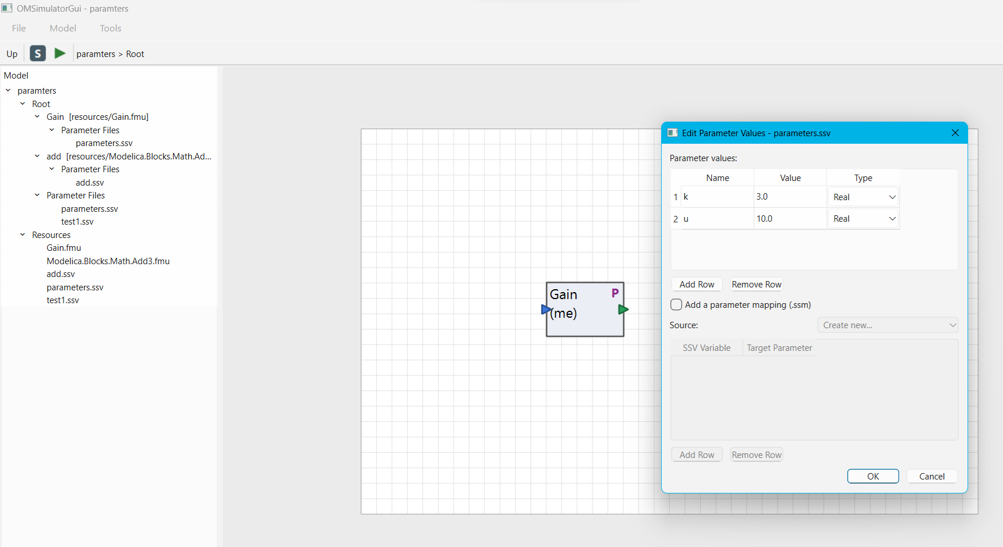
Task: Click the value field 10.0 for u
Action: click(790, 219)
